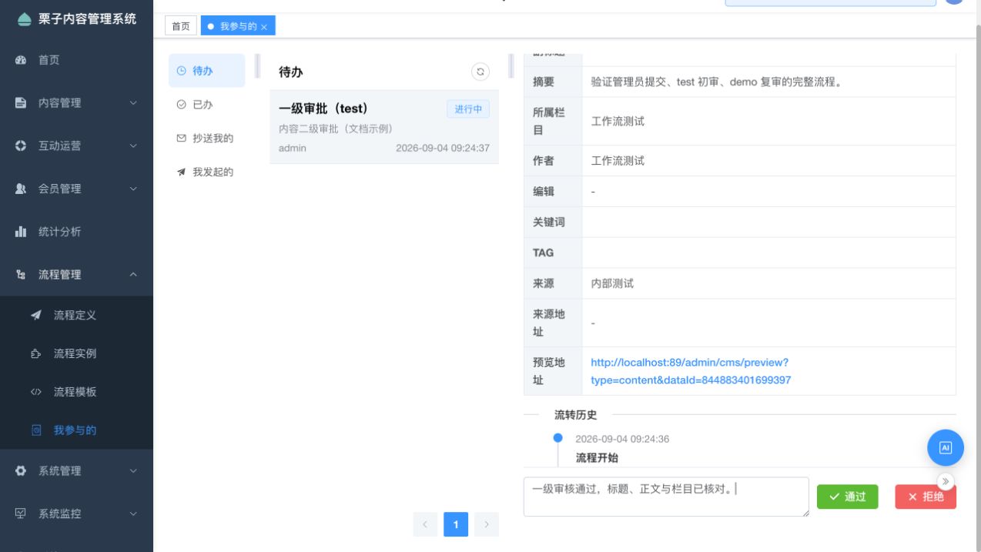The width and height of the screenshot is (981, 552).
Task: Select the 待办 filter
Action: [x=207, y=71]
